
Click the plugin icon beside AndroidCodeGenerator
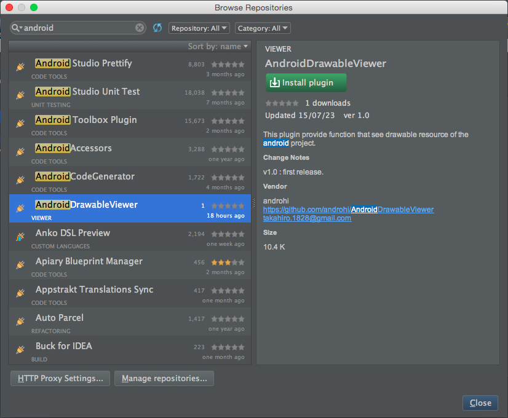click(20, 179)
